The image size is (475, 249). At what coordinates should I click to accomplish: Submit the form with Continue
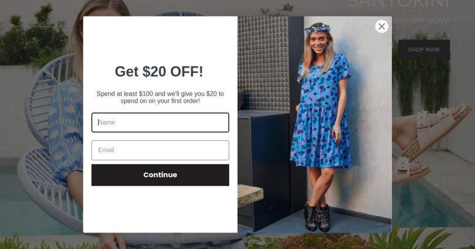(x=160, y=175)
